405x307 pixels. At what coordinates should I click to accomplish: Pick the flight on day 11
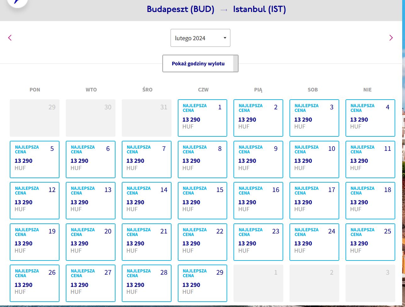tap(370, 159)
